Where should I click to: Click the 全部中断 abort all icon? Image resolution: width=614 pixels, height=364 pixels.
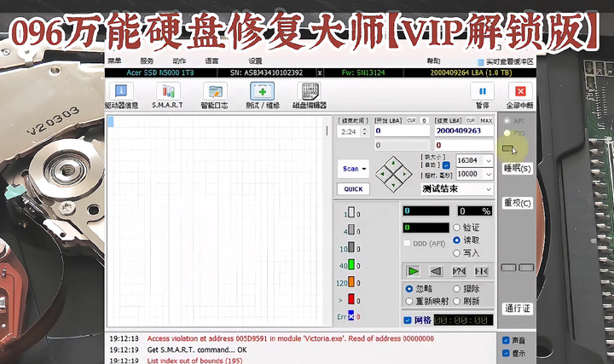point(520,91)
